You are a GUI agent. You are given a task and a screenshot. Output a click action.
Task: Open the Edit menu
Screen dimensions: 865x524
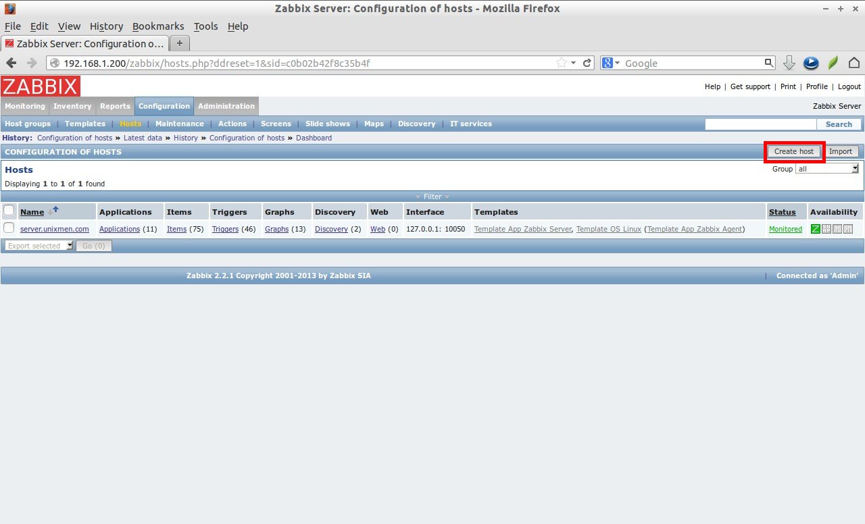(x=39, y=26)
